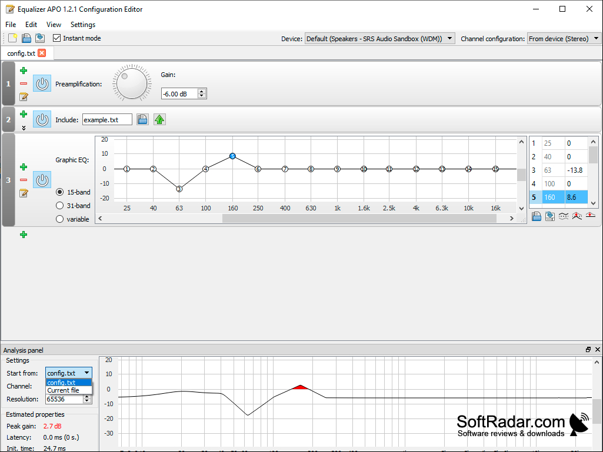This screenshot has height=452, width=603.
Task: Select the 160 frequency cell in band table
Action: 554,197
